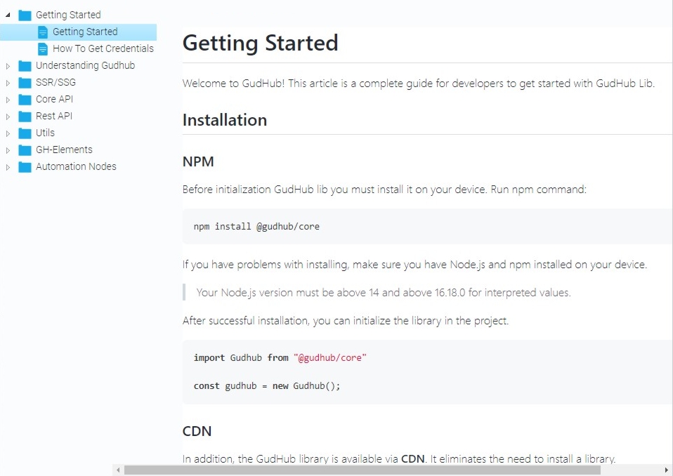Click the GH-Elements folder icon
Image resolution: width=673 pixels, height=476 pixels.
pyautogui.click(x=25, y=150)
